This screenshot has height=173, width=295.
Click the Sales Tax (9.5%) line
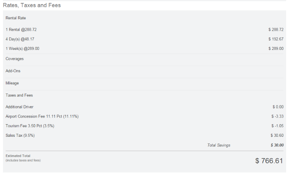20,136
